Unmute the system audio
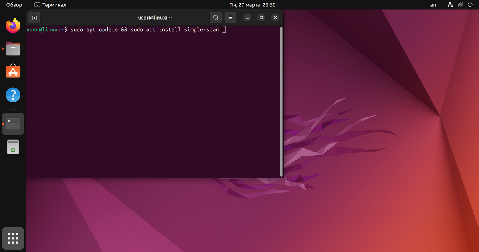 460,5
